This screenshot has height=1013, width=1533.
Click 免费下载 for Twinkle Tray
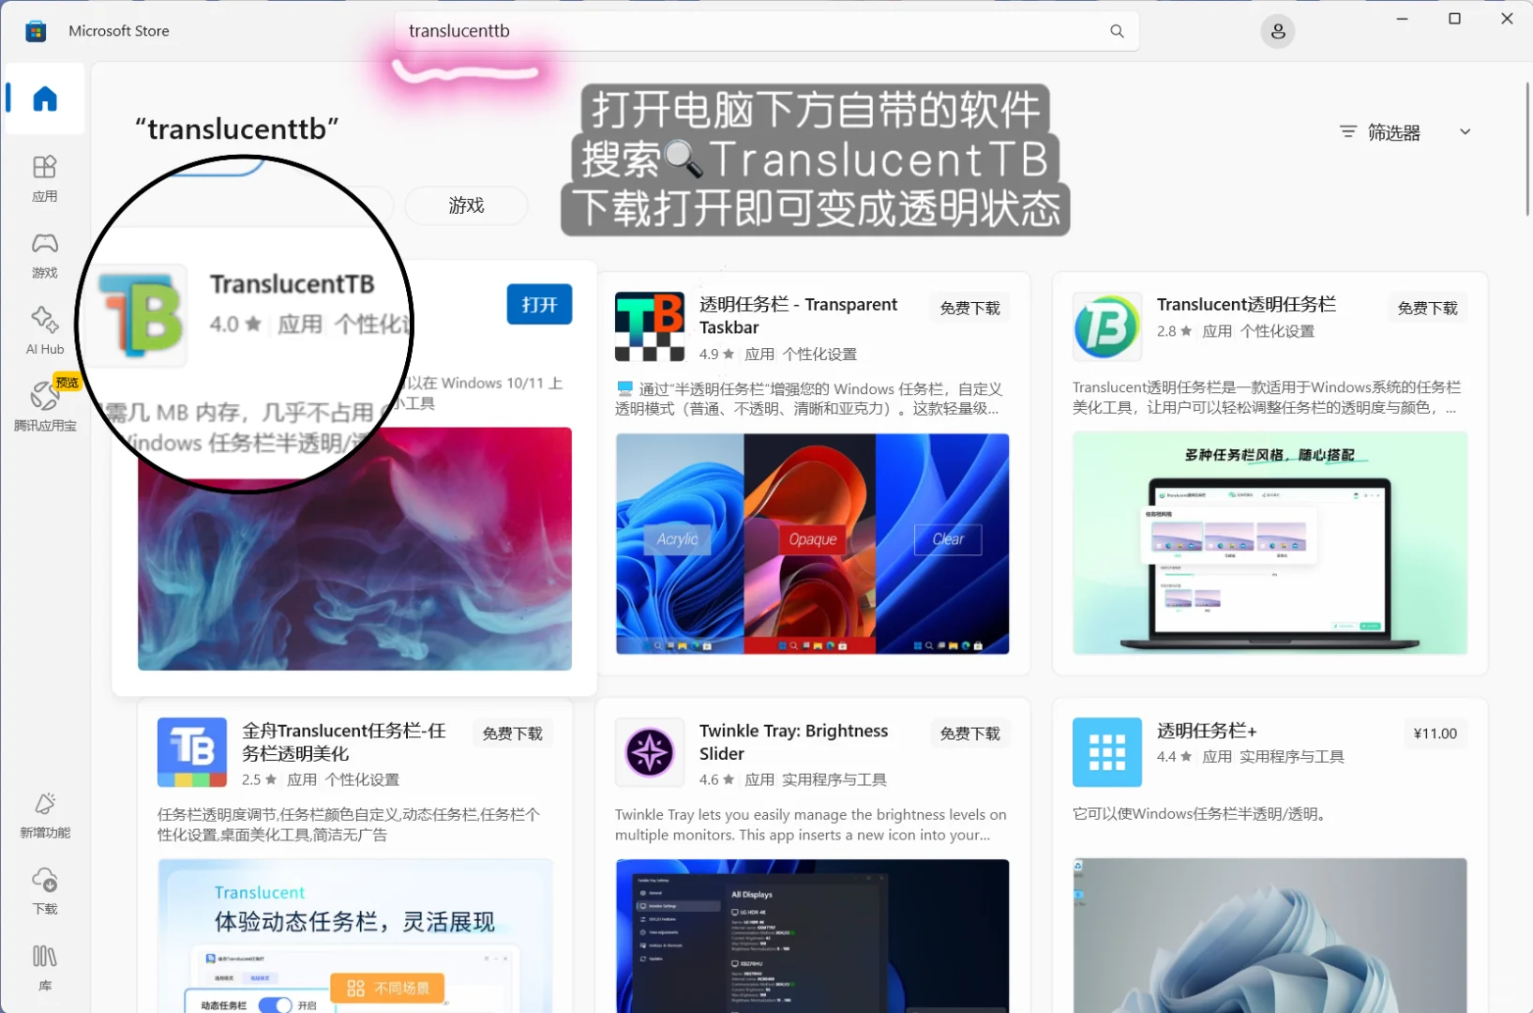pos(969,733)
